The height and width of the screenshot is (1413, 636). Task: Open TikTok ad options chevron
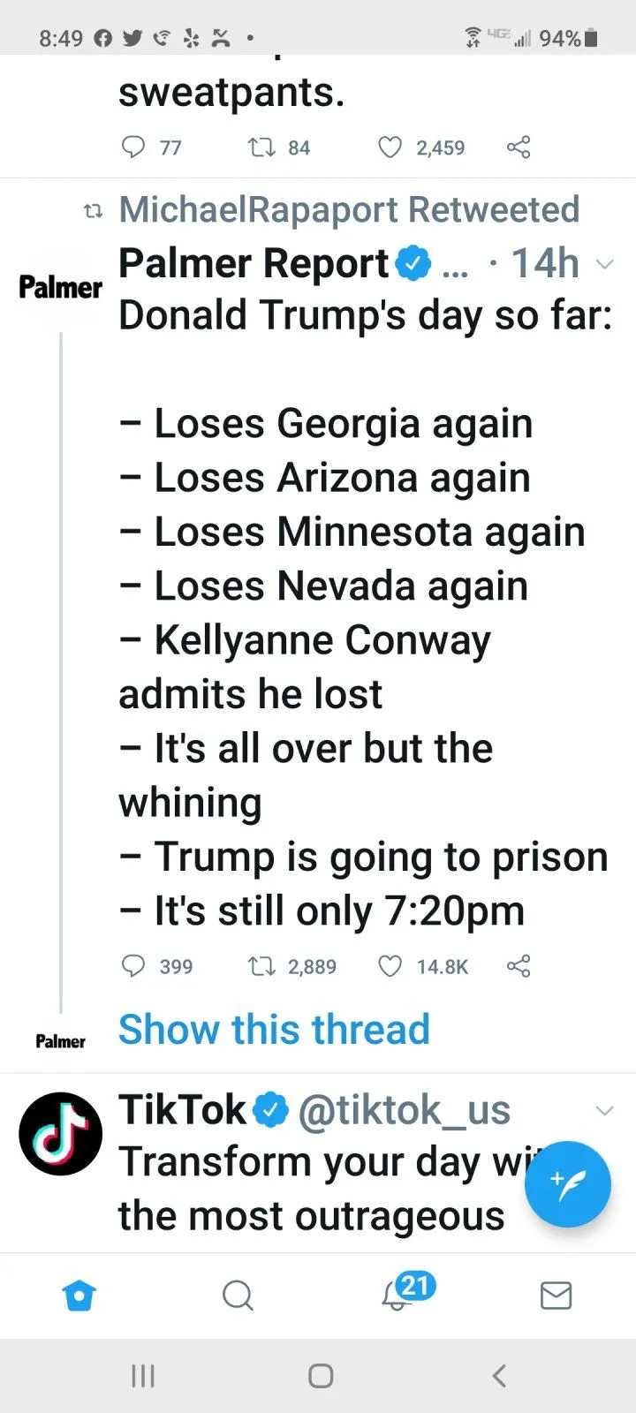point(605,1110)
